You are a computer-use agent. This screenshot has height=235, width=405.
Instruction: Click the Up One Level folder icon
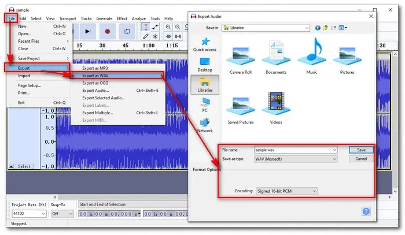click(325, 28)
